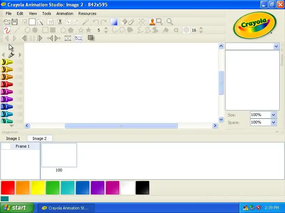Click the round brush shape preview
Screen dimensions: 285x213
[x=186, y=30]
